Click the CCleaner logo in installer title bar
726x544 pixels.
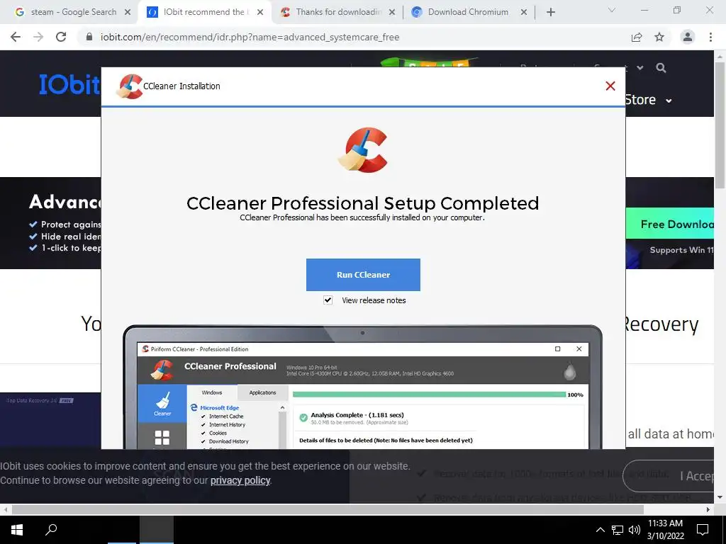pos(130,86)
